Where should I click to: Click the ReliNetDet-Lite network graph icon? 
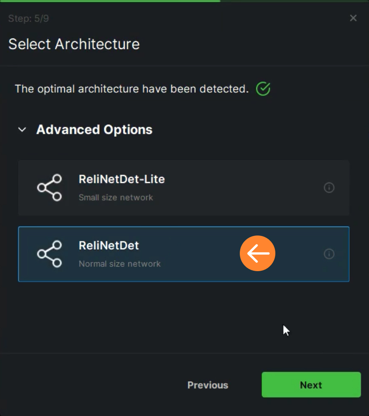(x=50, y=188)
